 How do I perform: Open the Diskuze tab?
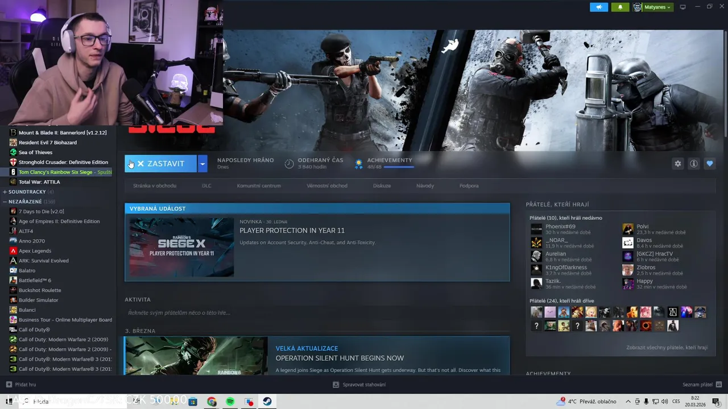[382, 186]
